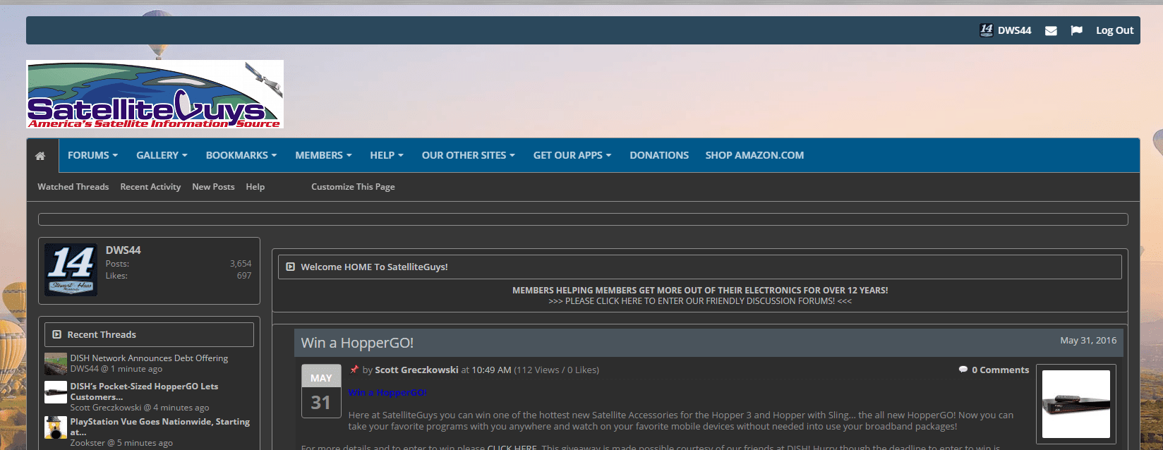The width and height of the screenshot is (1163, 450).
Task: Open the PlayStation Vue thread avatar
Action: pyautogui.click(x=56, y=427)
